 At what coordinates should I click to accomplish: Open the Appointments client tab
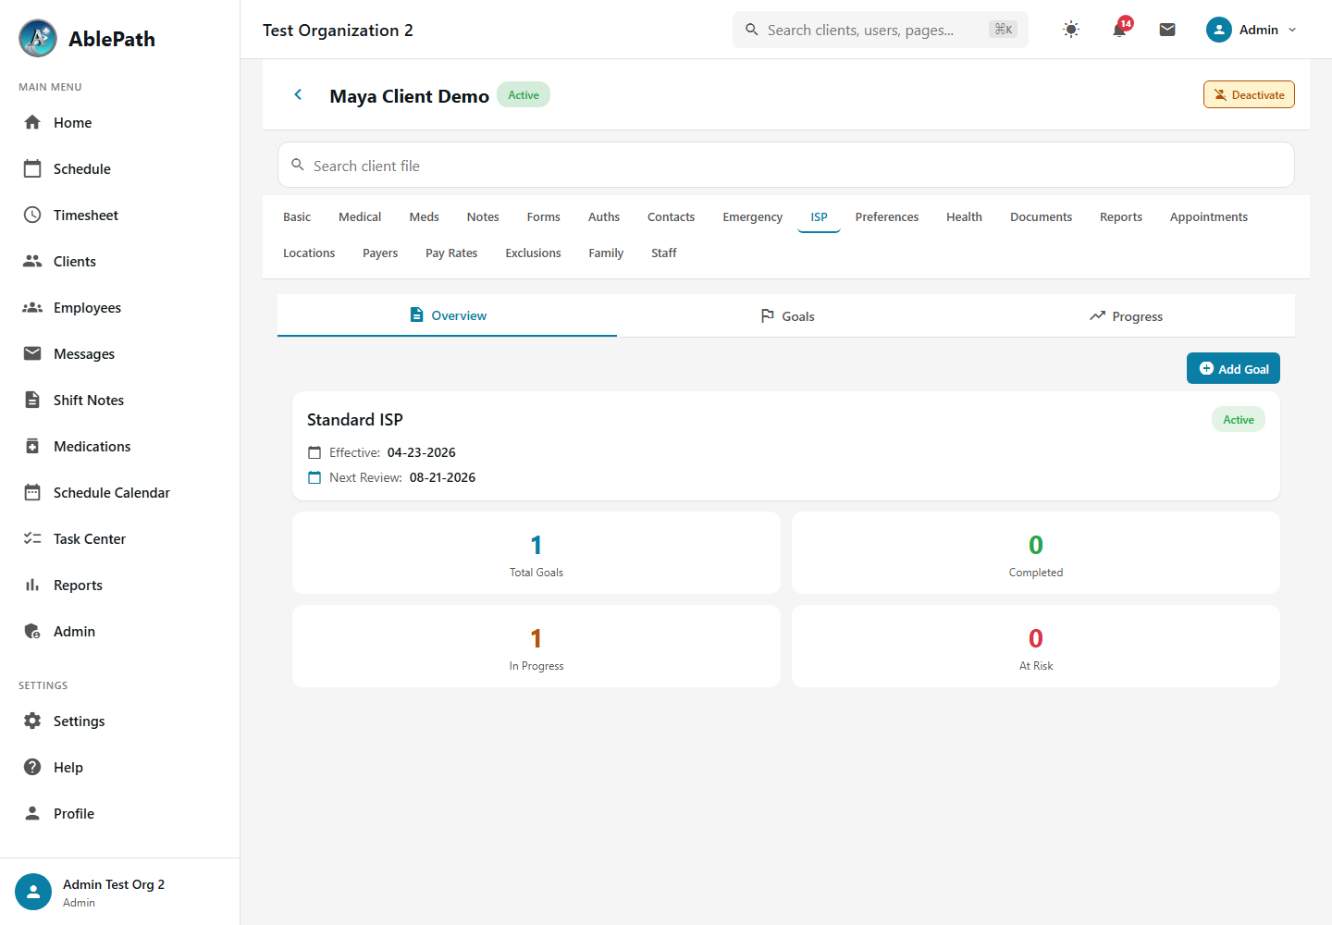click(x=1208, y=216)
